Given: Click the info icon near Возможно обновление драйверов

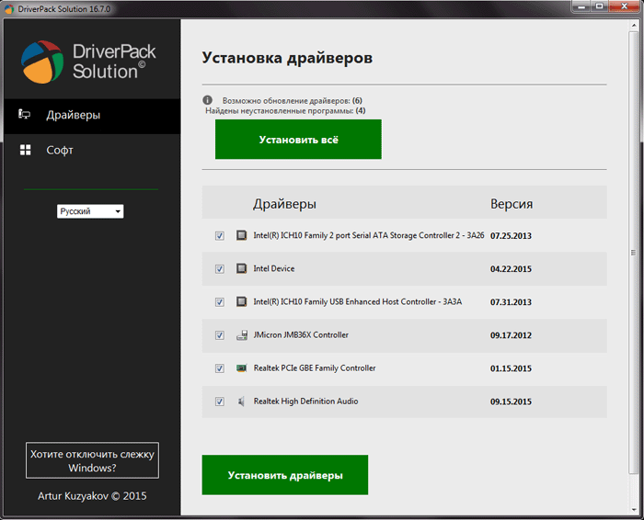Looking at the screenshot, I should [x=207, y=100].
